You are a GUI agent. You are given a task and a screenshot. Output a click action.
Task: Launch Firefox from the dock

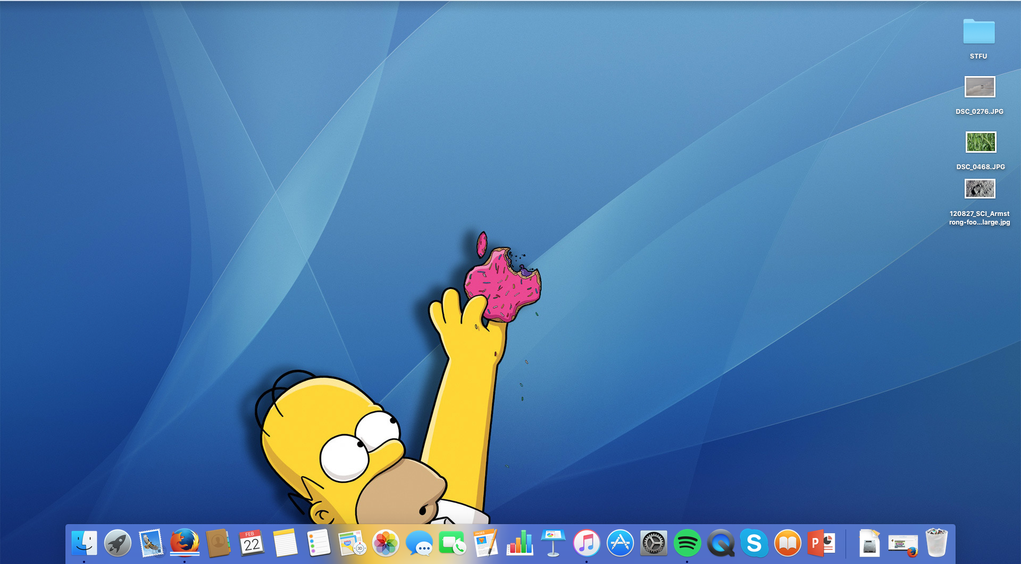click(x=185, y=543)
